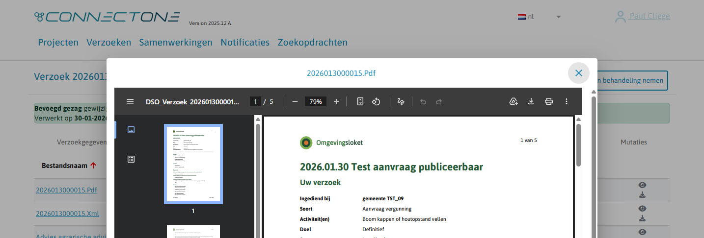Click the redo arrow in PDF toolbar

point(439,101)
